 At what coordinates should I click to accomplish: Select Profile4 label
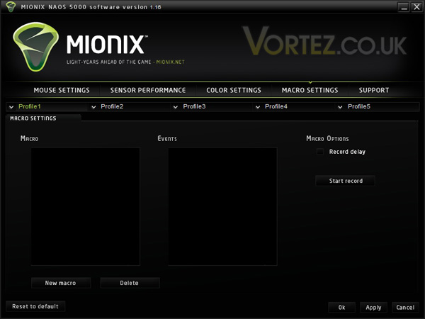click(276, 106)
